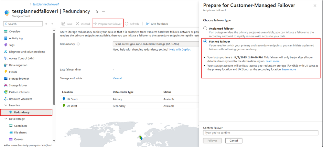Collapse the sidebar with double chevron icon
Image resolution: width=323 pixels, height=147 pixels.
(52, 24)
